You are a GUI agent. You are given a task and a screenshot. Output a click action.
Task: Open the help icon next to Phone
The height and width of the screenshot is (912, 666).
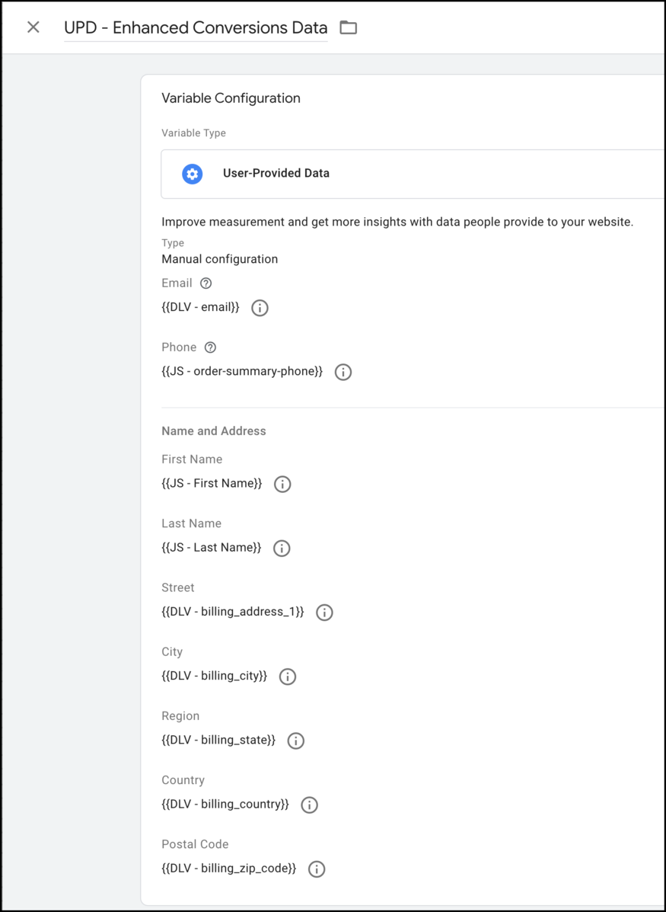coord(211,347)
